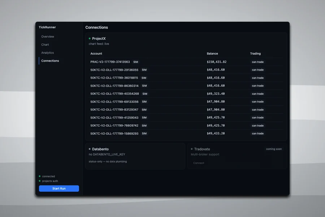
Task: Click SIM badge on PRAC-V2 account
Action: [136, 62]
